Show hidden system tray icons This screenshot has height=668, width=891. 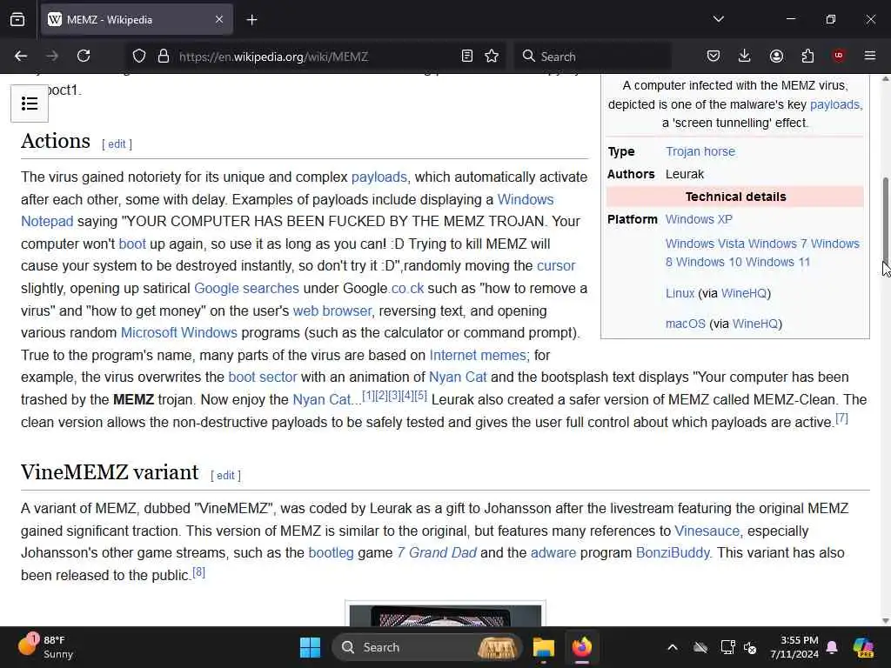pyautogui.click(x=673, y=647)
